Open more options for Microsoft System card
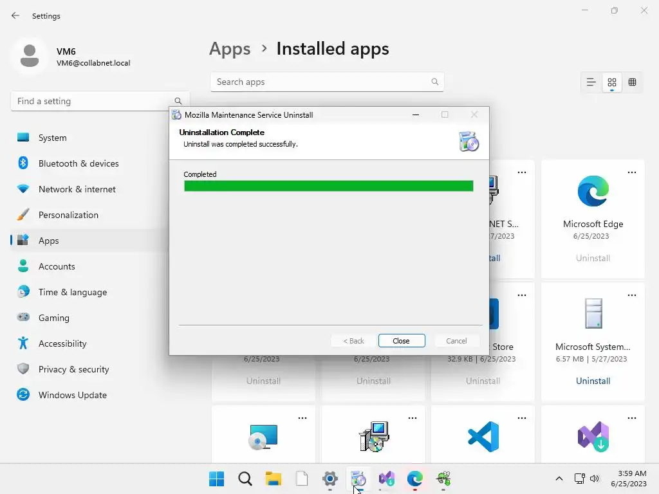659x494 pixels. [x=632, y=295]
